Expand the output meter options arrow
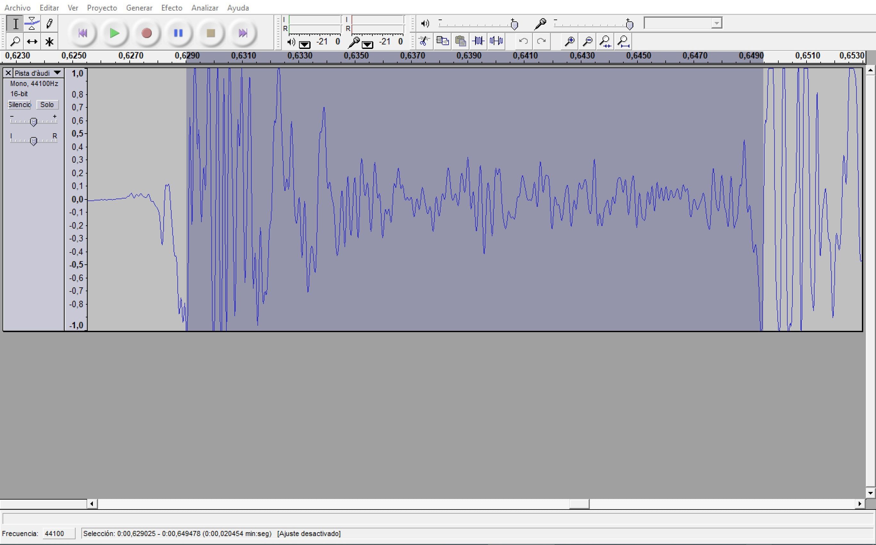876x545 pixels. 304,44
